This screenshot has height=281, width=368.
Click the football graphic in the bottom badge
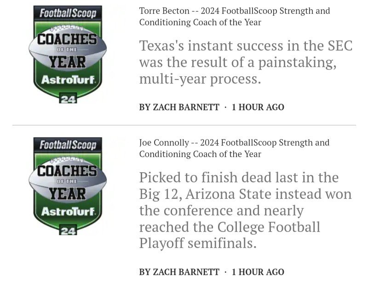68,180
